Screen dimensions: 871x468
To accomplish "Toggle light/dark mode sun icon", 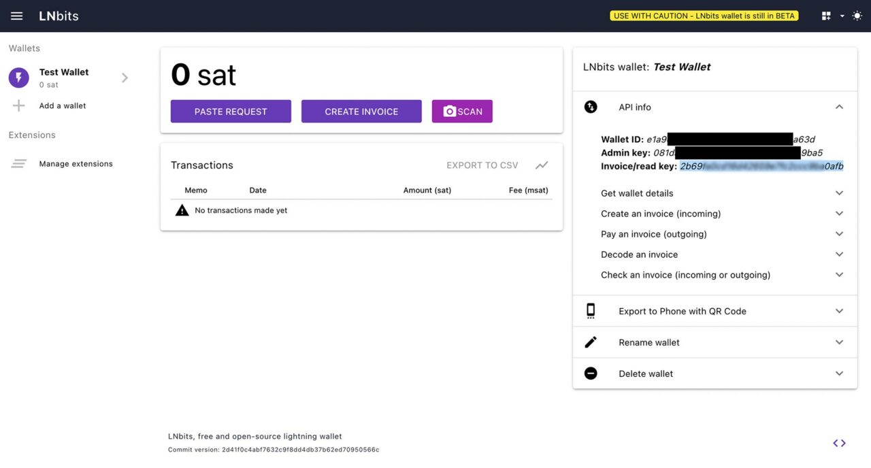I will [857, 16].
